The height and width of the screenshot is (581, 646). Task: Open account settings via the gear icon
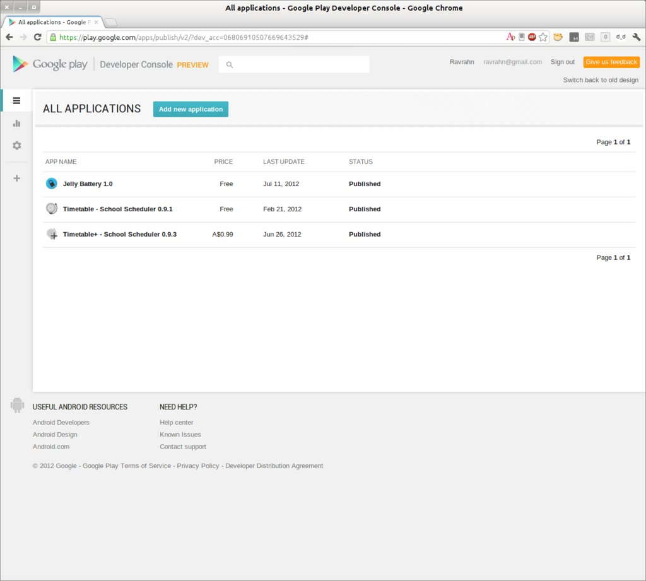coord(16,145)
